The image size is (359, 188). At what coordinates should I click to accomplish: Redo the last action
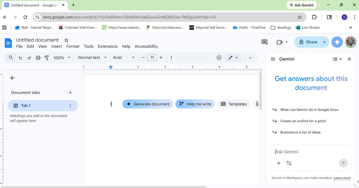[29, 58]
